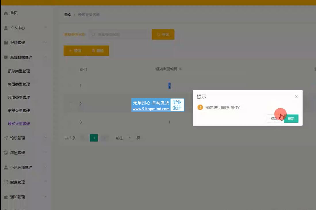Image resolution: width=316 pixels, height=210 pixels.
Task: Click the 通知管理 sidebar icon
Action: 6,197
